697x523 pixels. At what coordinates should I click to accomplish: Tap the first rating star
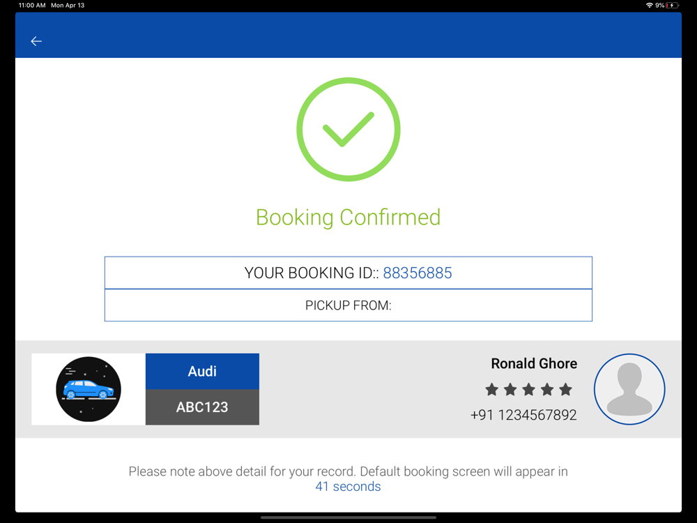(491, 390)
